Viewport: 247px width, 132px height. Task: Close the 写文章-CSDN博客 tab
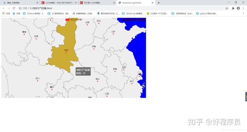[114, 3]
